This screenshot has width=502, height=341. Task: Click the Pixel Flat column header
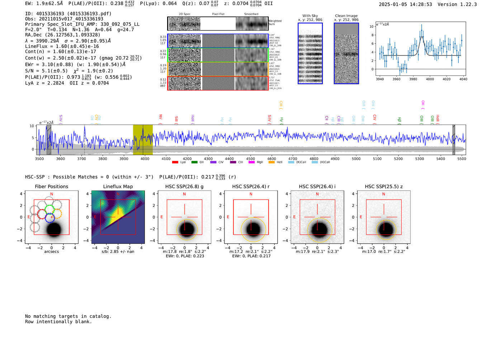coord(218,14)
